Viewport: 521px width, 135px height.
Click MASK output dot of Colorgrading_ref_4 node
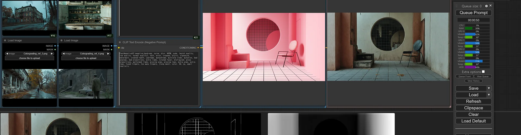point(112,50)
